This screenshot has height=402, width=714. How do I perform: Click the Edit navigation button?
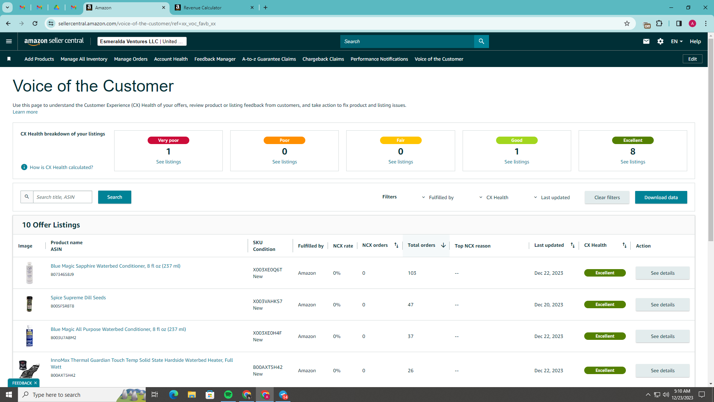coord(692,59)
